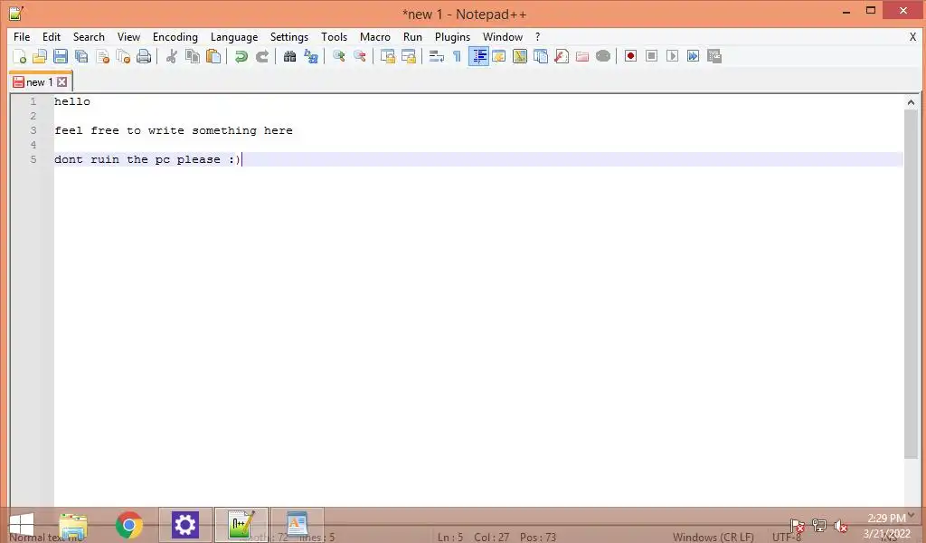
Task: Click the muted volume tray icon
Action: point(840,525)
